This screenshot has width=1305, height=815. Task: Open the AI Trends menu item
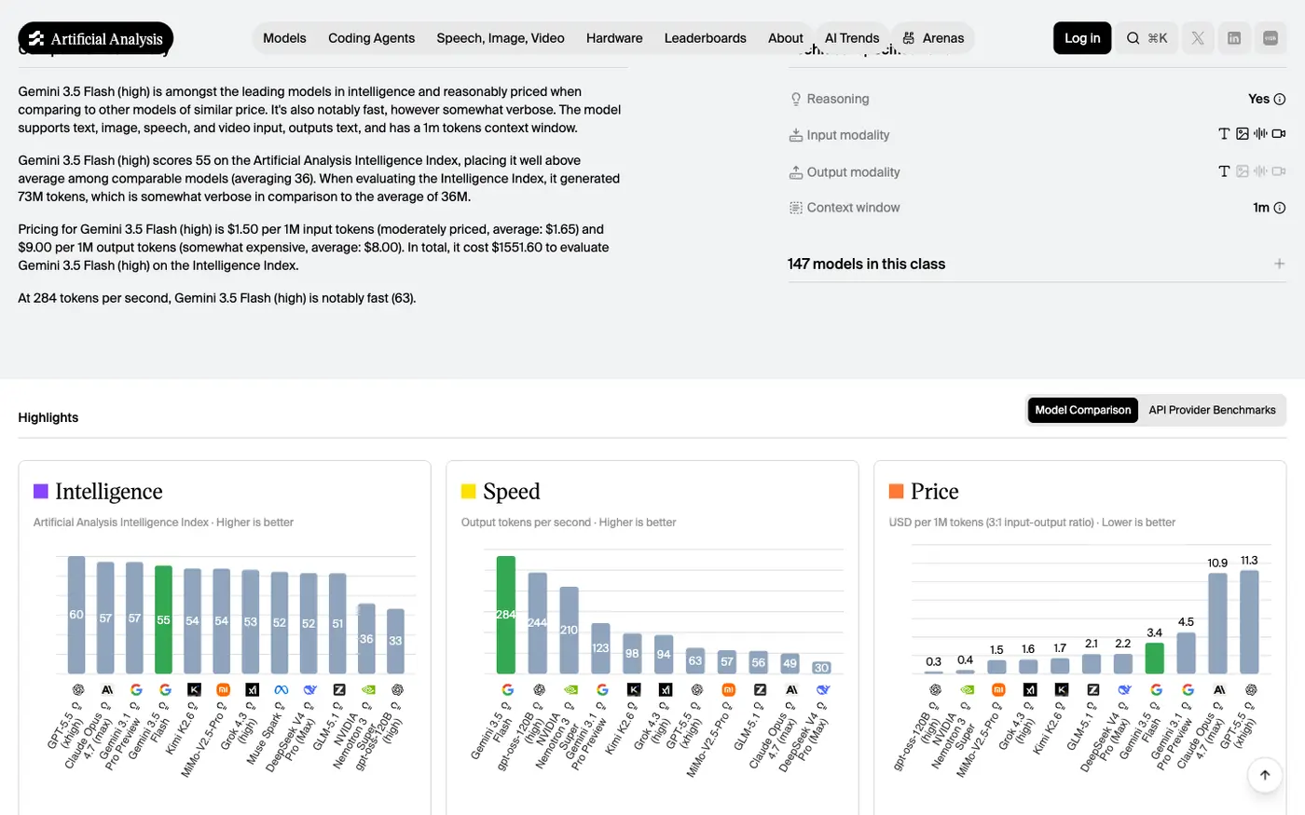tap(852, 38)
